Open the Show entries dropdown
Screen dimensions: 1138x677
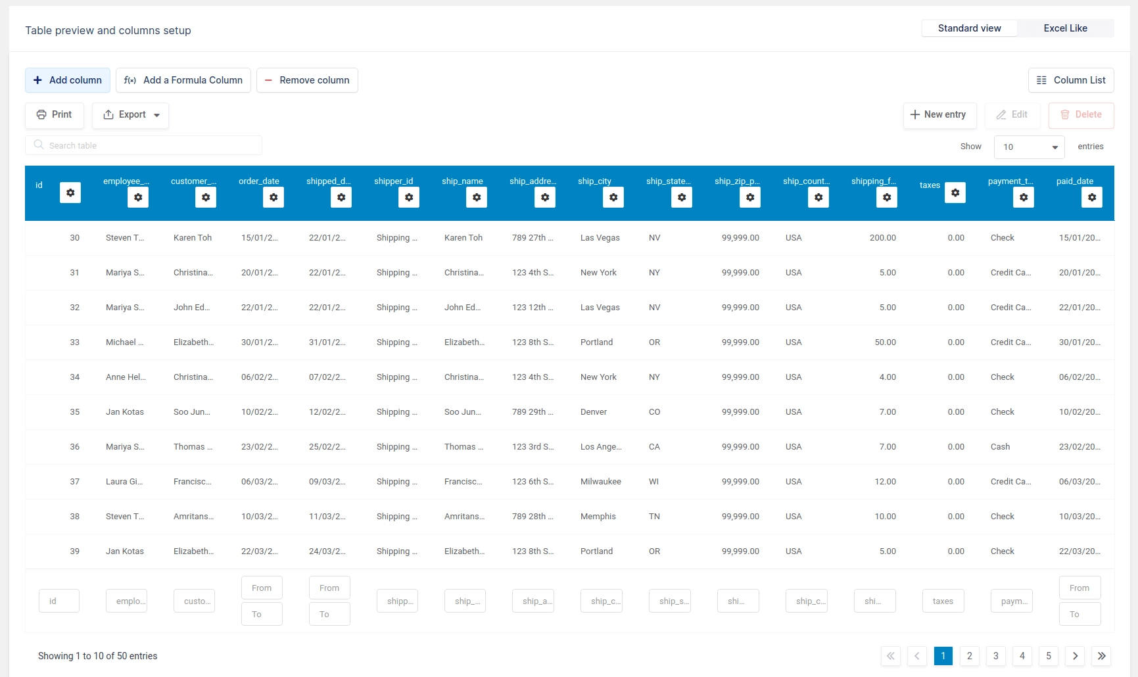(x=1029, y=147)
